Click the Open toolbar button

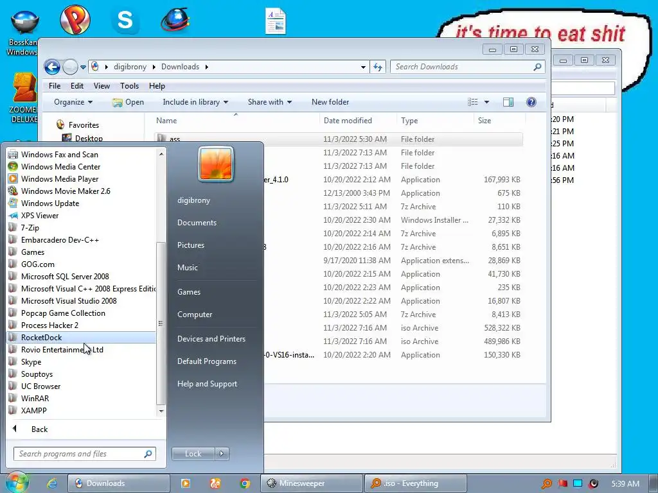[x=129, y=102]
